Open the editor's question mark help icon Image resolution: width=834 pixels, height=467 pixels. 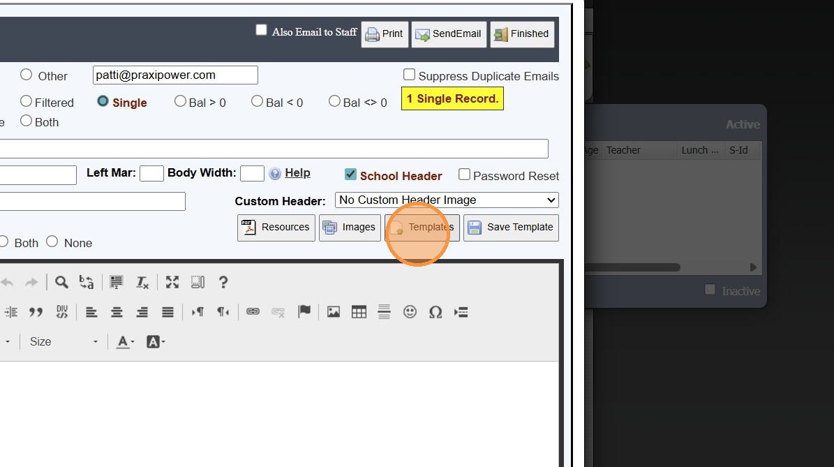coord(223,282)
